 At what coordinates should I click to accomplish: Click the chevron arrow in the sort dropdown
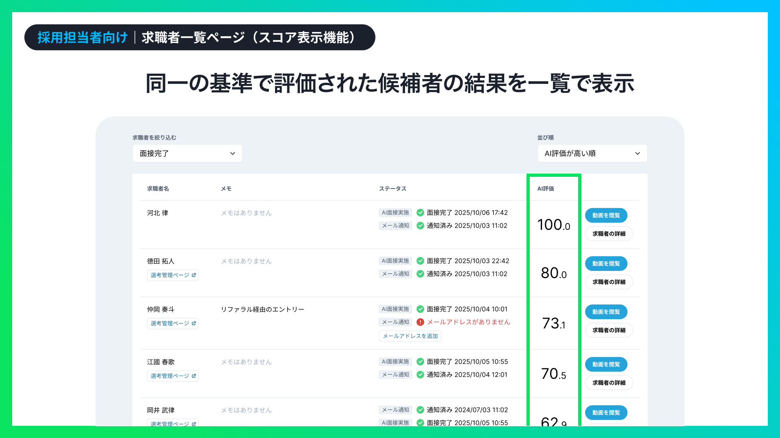click(637, 153)
